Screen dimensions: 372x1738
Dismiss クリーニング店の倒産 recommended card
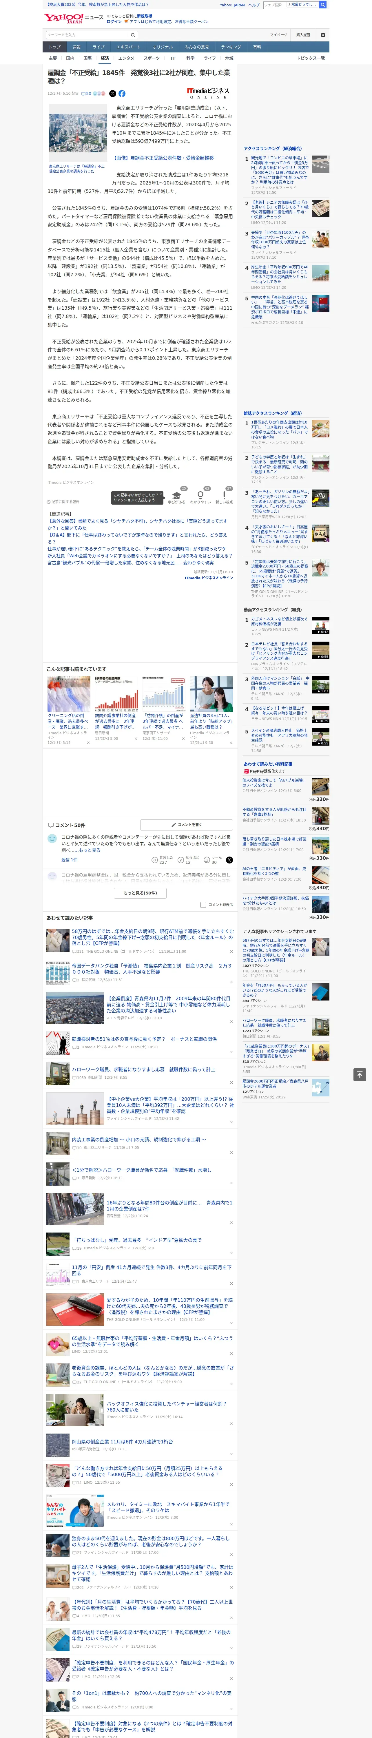point(88,743)
